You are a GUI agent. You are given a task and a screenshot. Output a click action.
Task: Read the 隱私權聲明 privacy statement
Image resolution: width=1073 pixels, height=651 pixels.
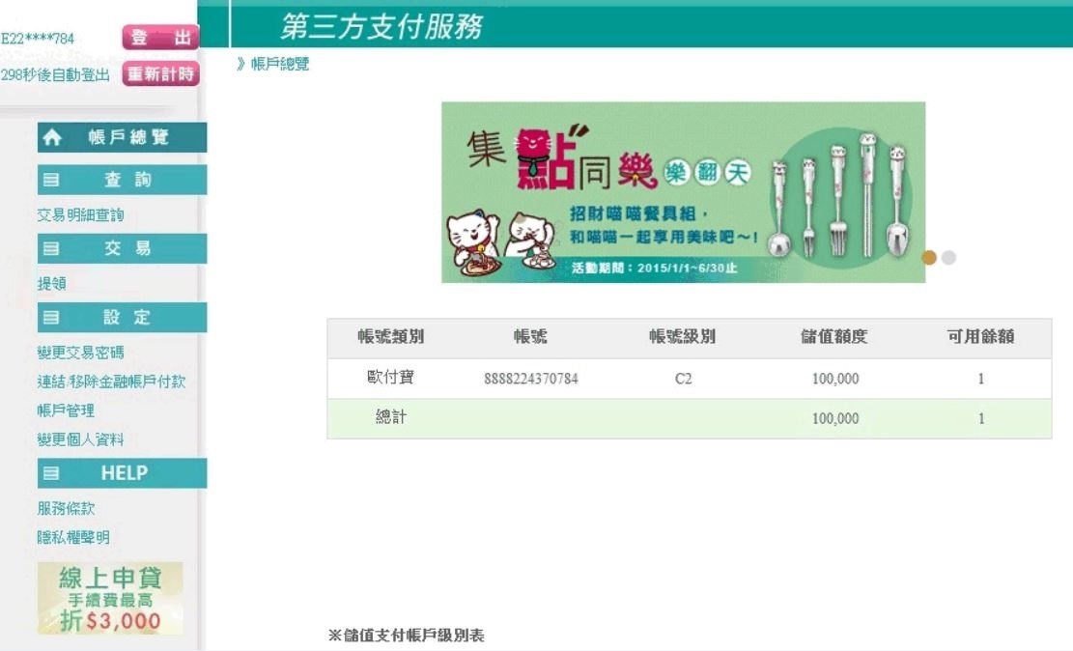(73, 537)
